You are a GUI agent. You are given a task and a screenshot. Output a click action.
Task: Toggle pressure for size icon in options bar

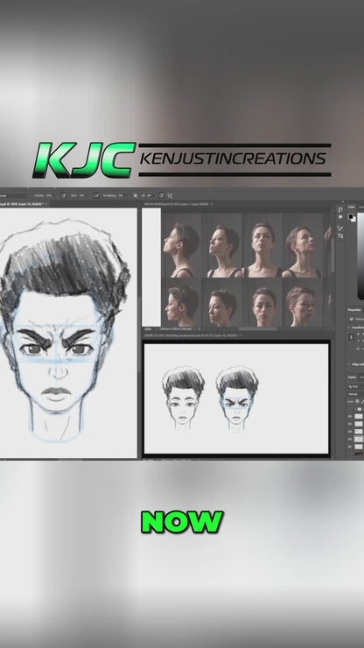point(162,195)
